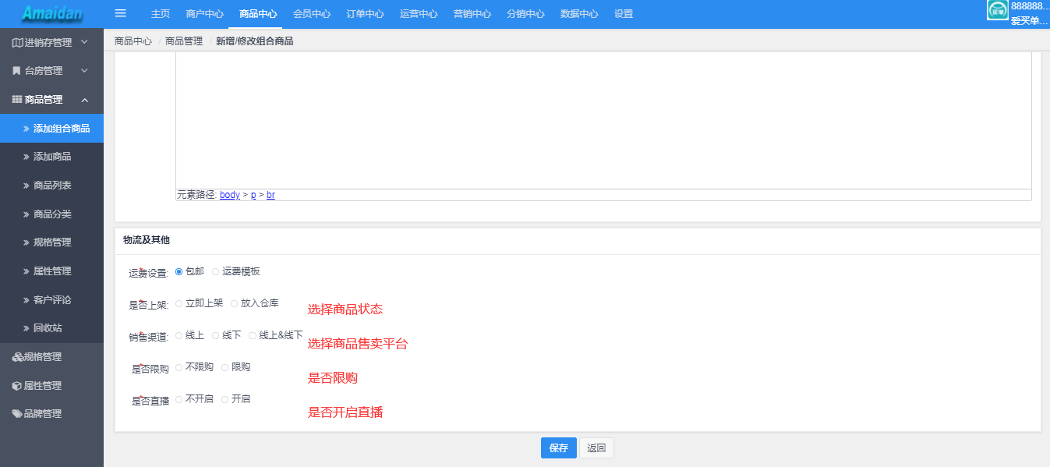Click the sidebar 规格管理 cubes icon
Viewport: 1050px width, 467px height.
18,357
